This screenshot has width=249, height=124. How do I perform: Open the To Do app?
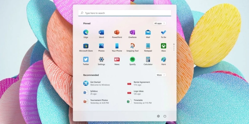(163, 34)
